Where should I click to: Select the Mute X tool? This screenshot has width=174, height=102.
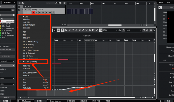pyautogui.click(x=86, y=30)
